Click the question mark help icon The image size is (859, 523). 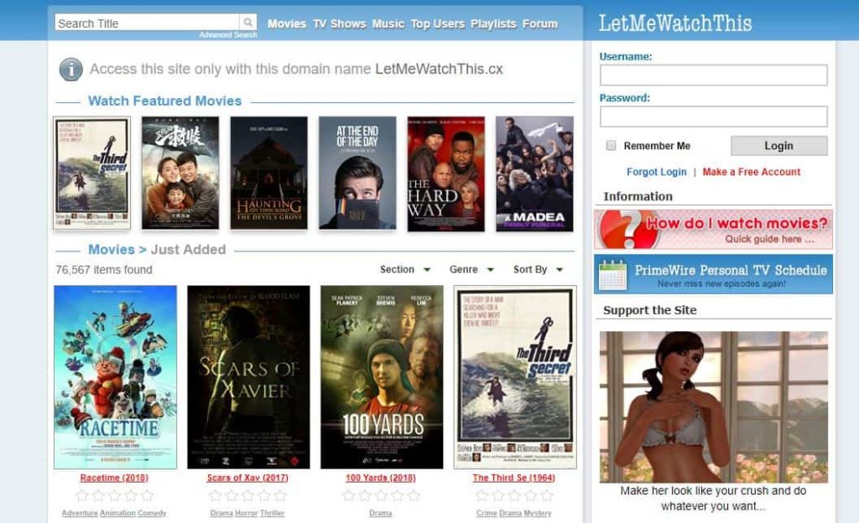627,229
